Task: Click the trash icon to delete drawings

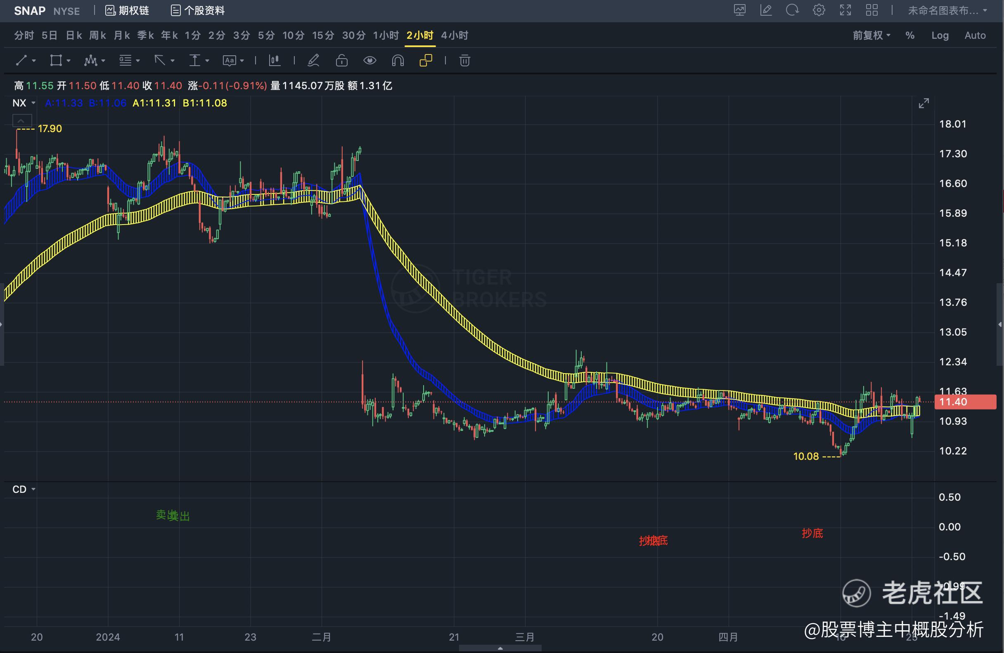Action: pos(464,61)
